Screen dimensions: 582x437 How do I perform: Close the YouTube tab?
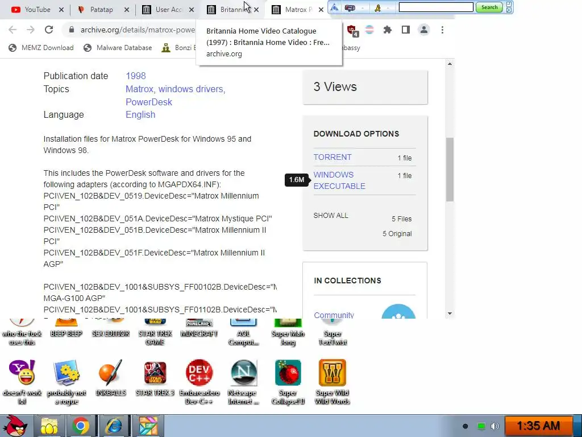[x=61, y=10]
